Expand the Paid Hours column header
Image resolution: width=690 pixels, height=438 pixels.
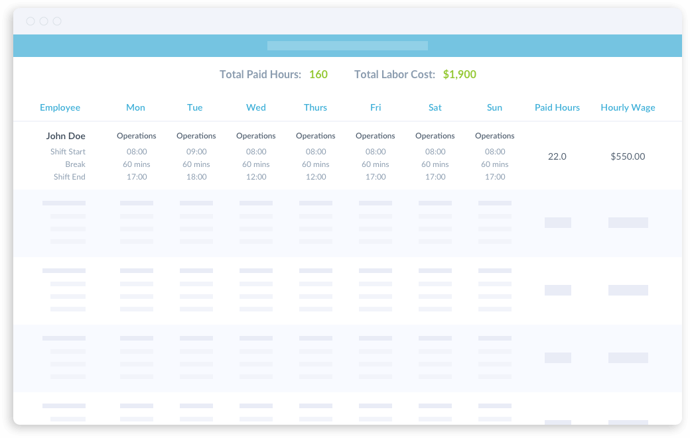557,107
